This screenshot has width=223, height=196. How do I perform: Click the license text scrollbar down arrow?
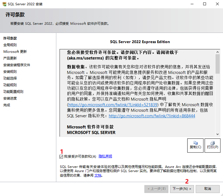[217, 134]
